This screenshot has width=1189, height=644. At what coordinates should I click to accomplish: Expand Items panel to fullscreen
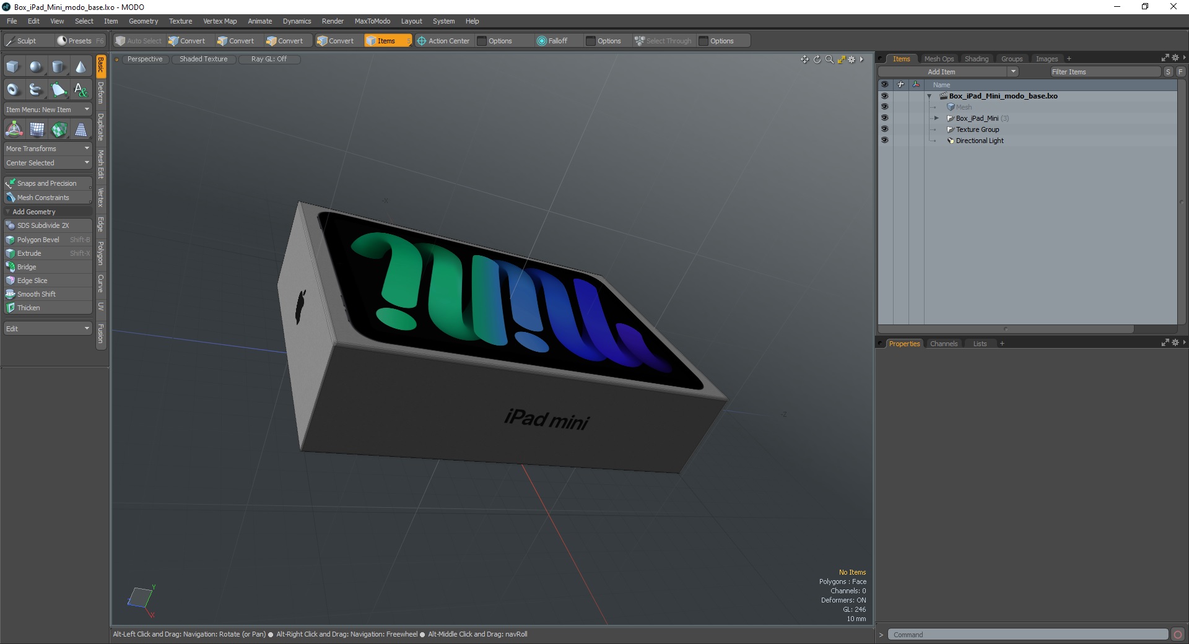(1165, 58)
